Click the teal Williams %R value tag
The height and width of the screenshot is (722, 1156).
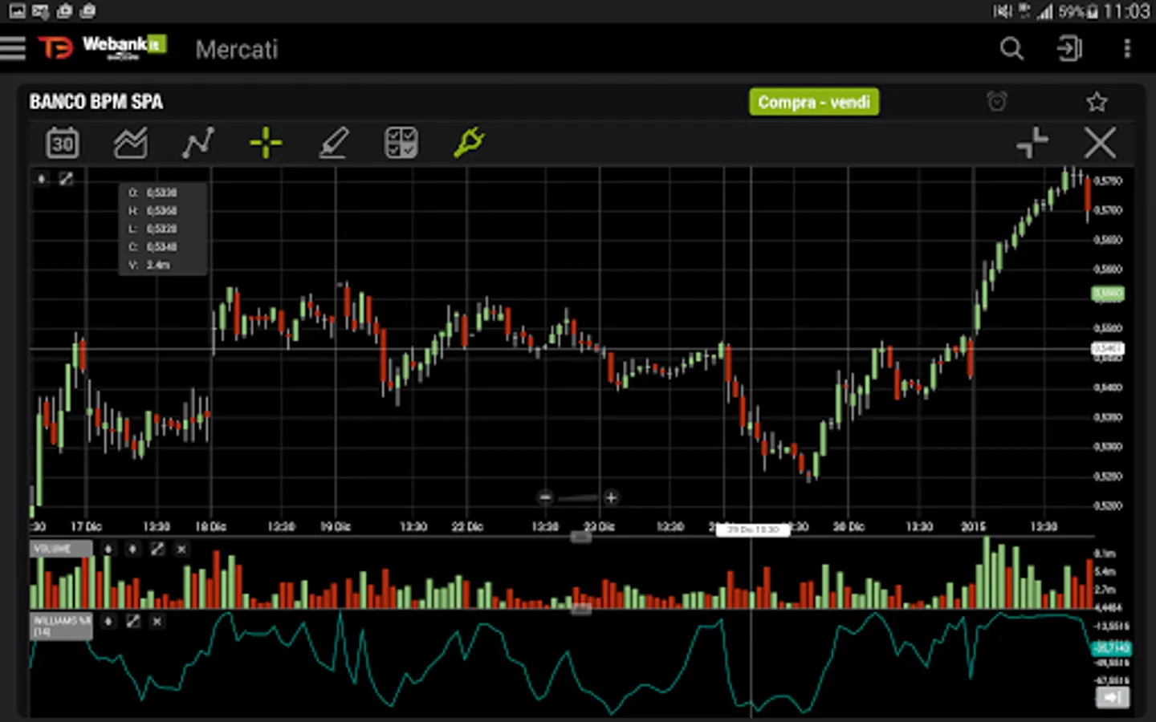pos(1111,647)
